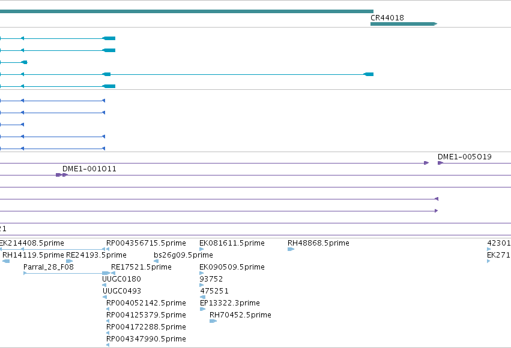Click the RH70452.5prime arrow glyph

tap(213, 321)
